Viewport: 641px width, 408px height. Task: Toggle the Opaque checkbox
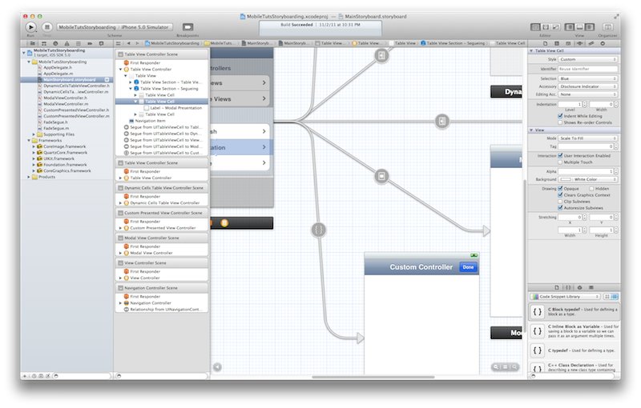(560, 189)
